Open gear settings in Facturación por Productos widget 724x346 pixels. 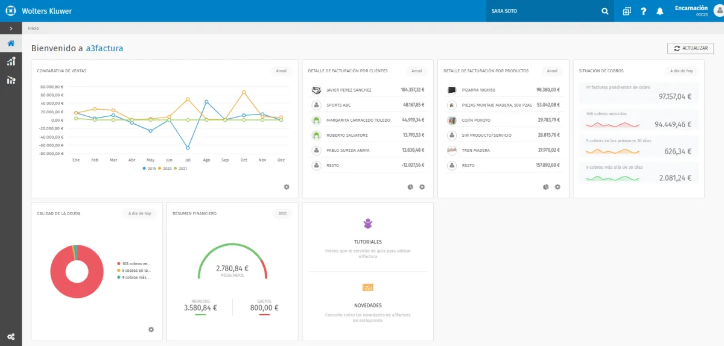[557, 187]
